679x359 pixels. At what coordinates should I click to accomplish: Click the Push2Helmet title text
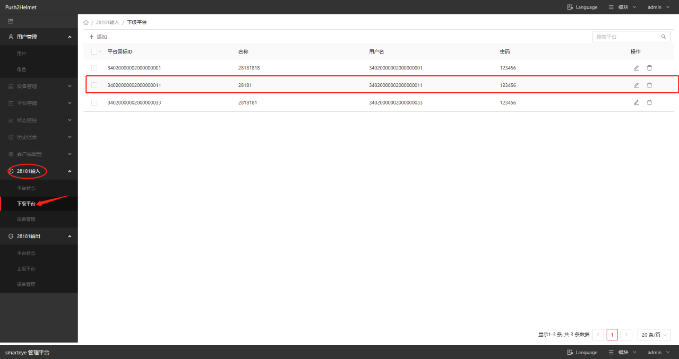pyautogui.click(x=21, y=7)
